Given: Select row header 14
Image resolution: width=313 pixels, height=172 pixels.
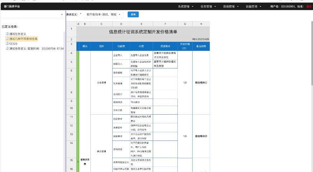Looking at the screenshot, I should (71, 149).
